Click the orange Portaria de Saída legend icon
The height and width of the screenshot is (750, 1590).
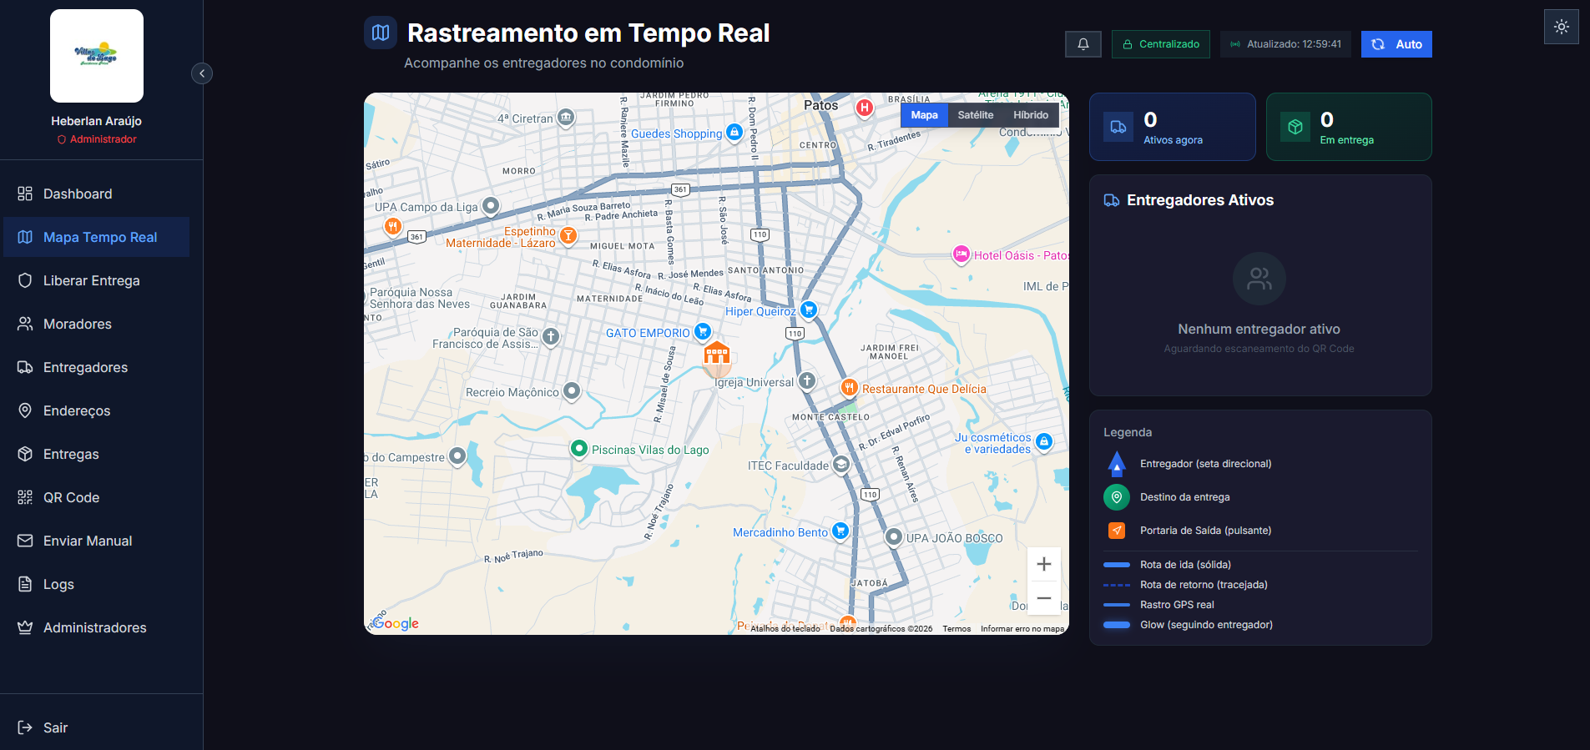[1117, 531]
